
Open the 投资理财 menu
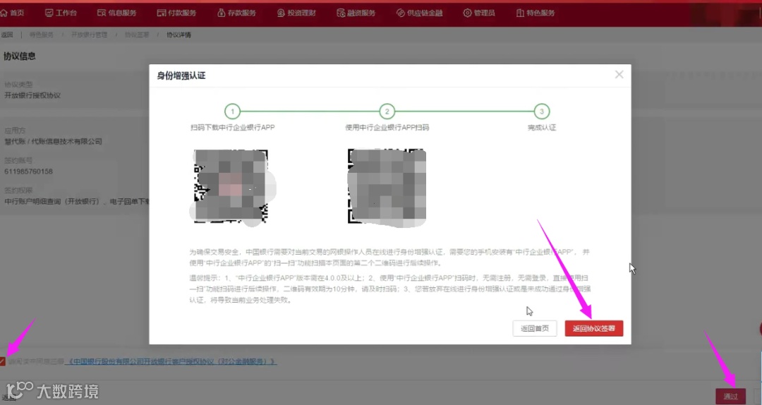click(x=296, y=13)
